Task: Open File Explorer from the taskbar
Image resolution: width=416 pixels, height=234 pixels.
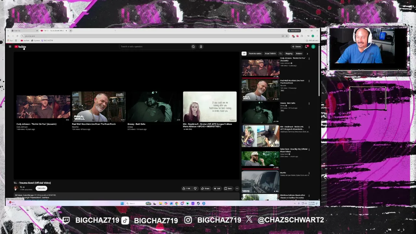Action: [x=160, y=203]
